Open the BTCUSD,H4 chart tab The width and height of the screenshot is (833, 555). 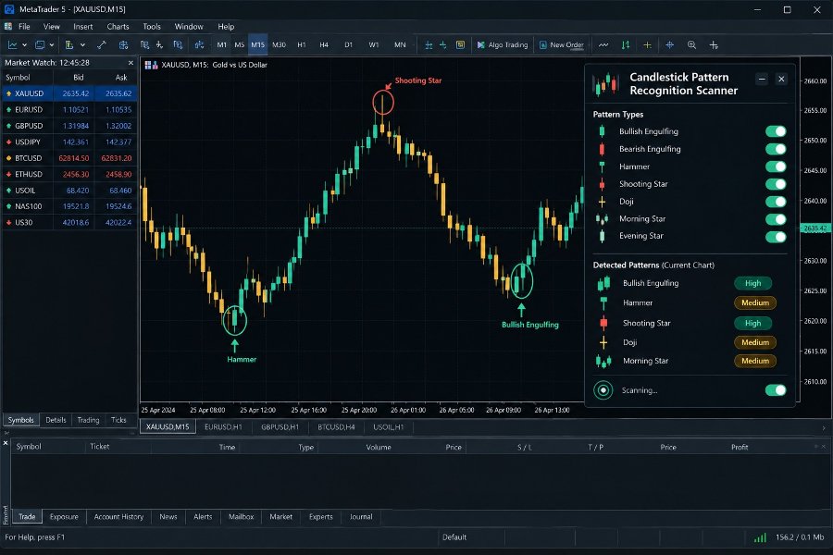click(336, 427)
